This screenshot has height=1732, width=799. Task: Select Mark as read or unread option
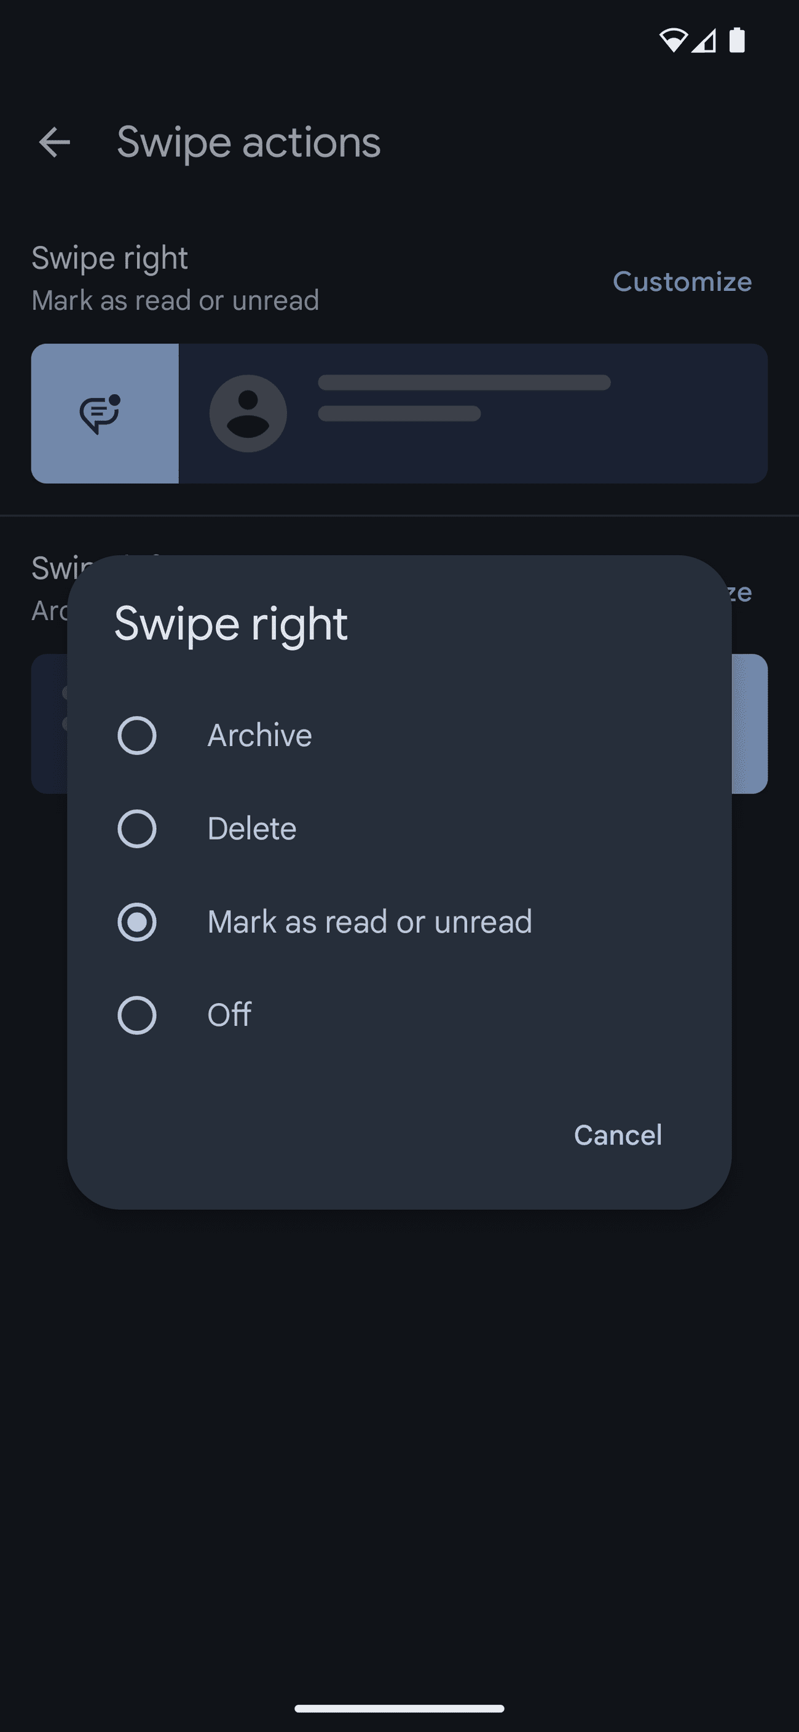pos(369,921)
